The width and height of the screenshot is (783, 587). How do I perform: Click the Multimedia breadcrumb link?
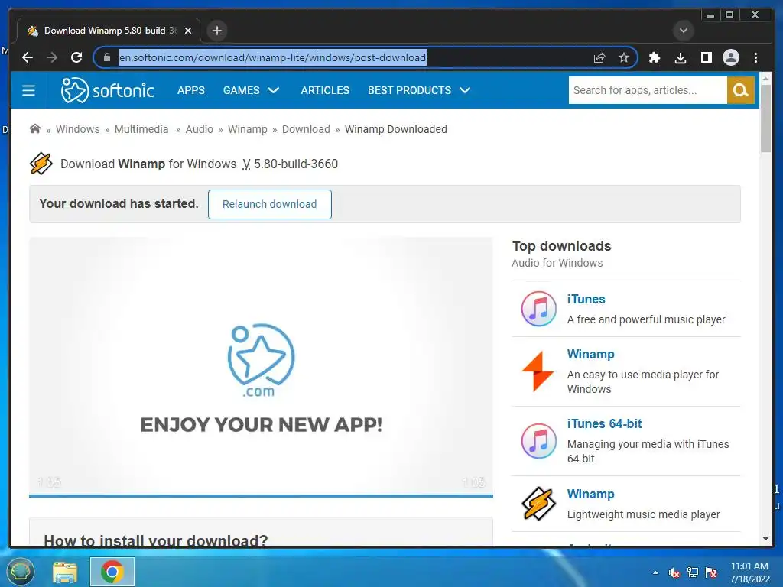click(x=141, y=129)
